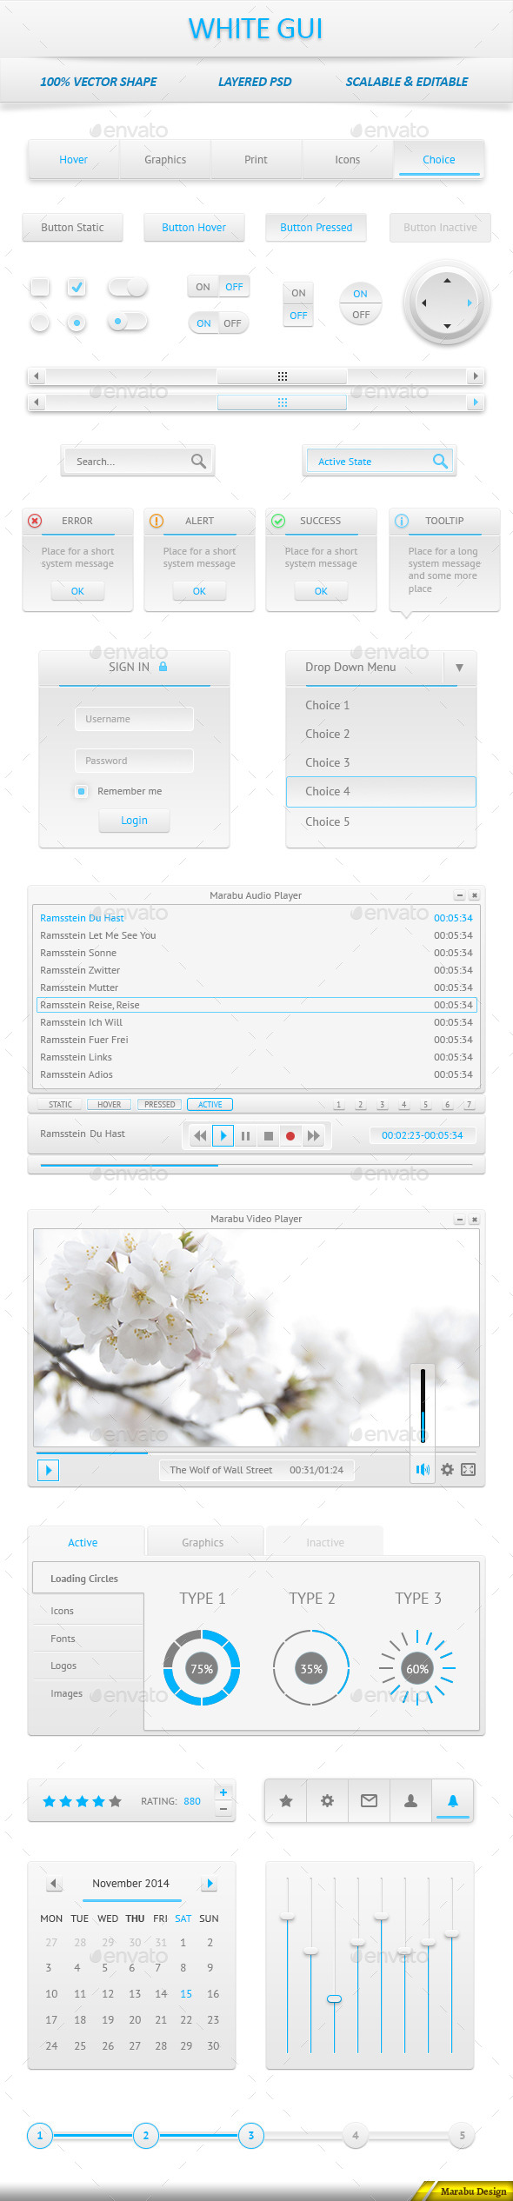Start recording with red record button
Viewport: 513px width, 2201px height.
click(x=290, y=1135)
